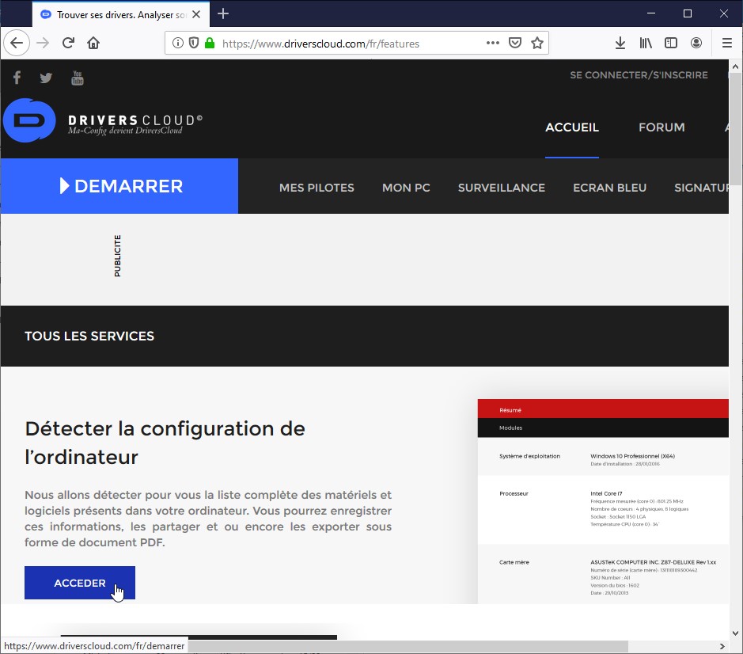Viewport: 743px width, 654px height.
Task: Click the DEMARRER button
Action: [119, 186]
